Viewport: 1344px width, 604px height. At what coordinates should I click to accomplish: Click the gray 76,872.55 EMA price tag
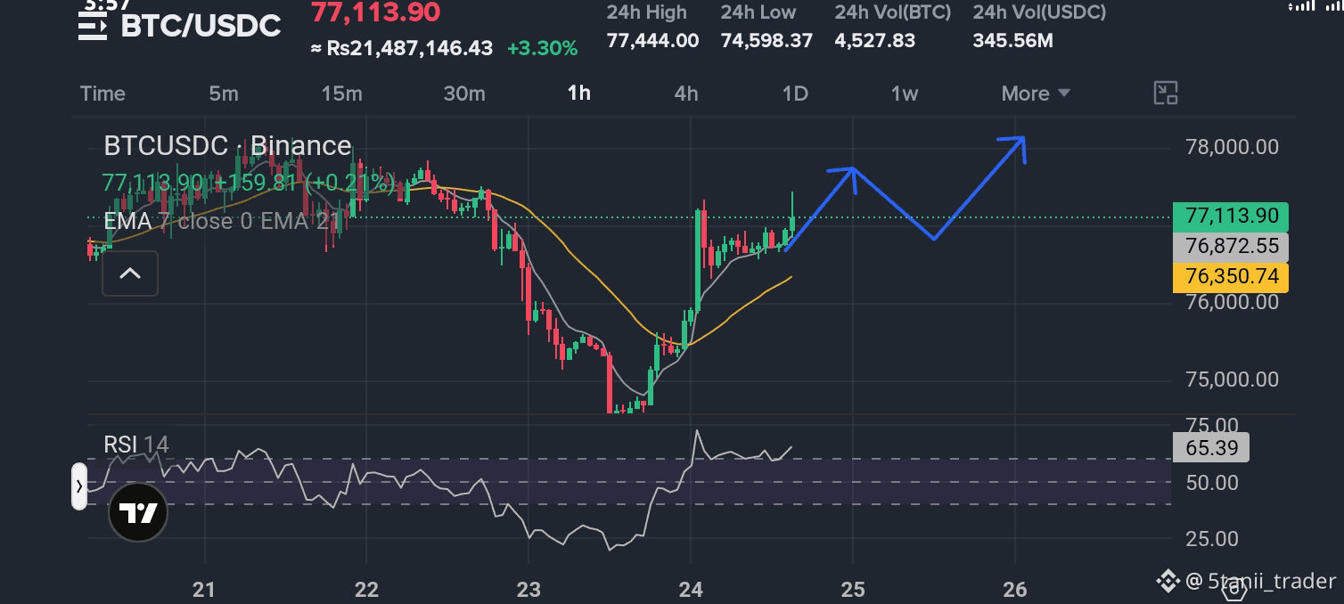1231,246
